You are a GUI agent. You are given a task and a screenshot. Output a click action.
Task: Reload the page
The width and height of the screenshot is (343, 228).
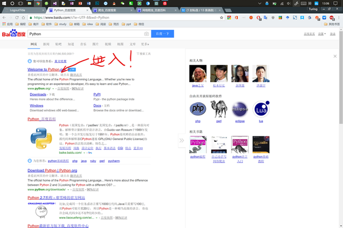[x=17, y=18]
